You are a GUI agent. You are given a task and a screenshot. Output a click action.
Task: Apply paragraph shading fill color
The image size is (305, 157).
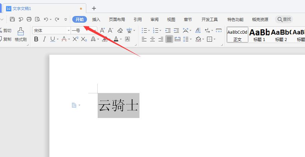(x=198, y=39)
